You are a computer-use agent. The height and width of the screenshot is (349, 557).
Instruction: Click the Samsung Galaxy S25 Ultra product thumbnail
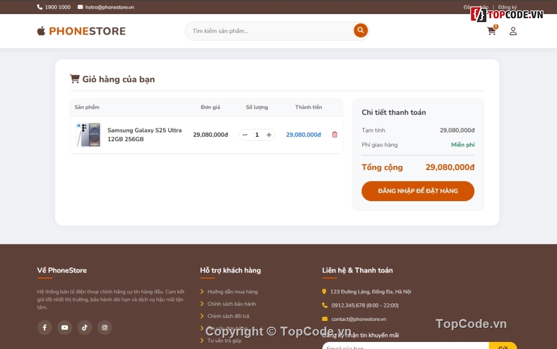88,134
